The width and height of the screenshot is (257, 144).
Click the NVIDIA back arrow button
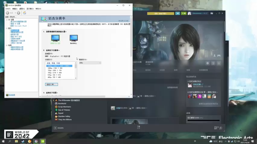coord(7,13)
